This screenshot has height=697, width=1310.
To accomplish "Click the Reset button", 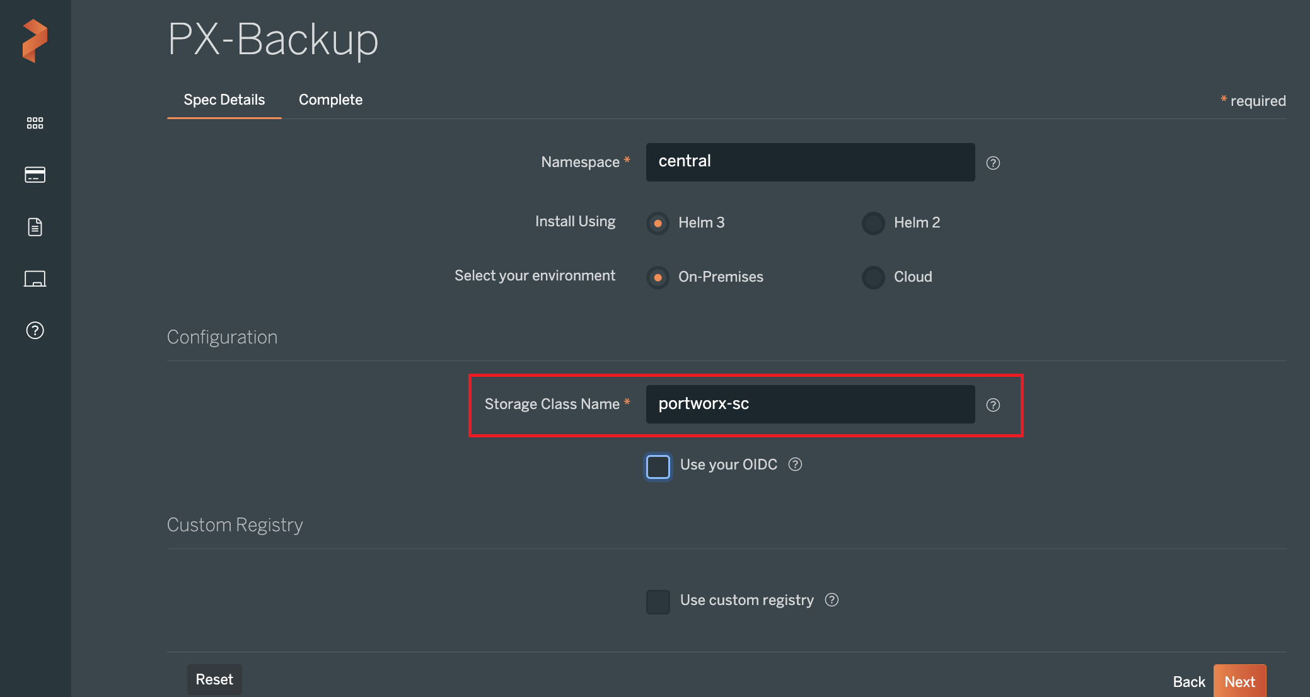I will [214, 679].
